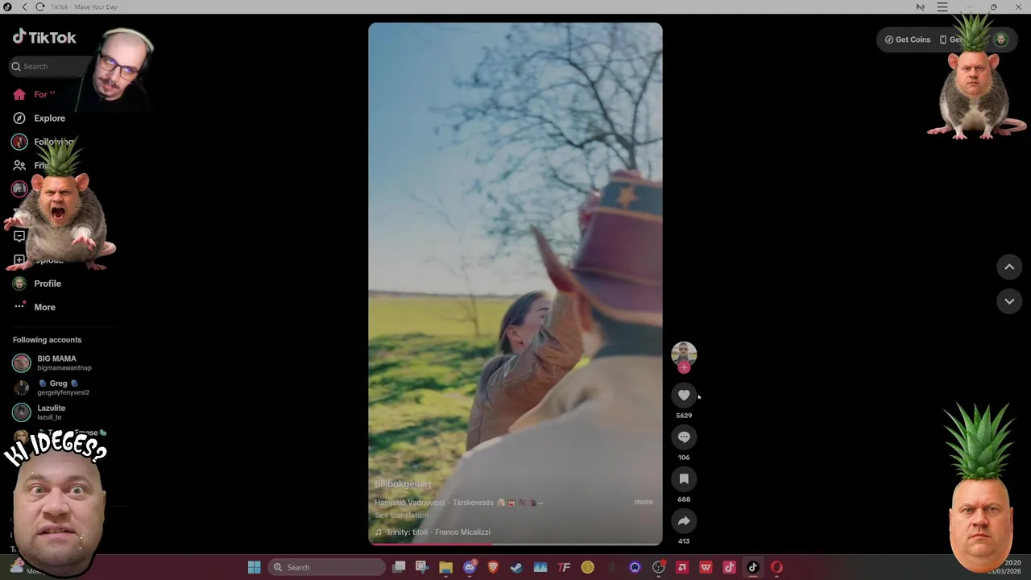
Task: Open File Explorer from the taskbar
Action: [x=445, y=567]
